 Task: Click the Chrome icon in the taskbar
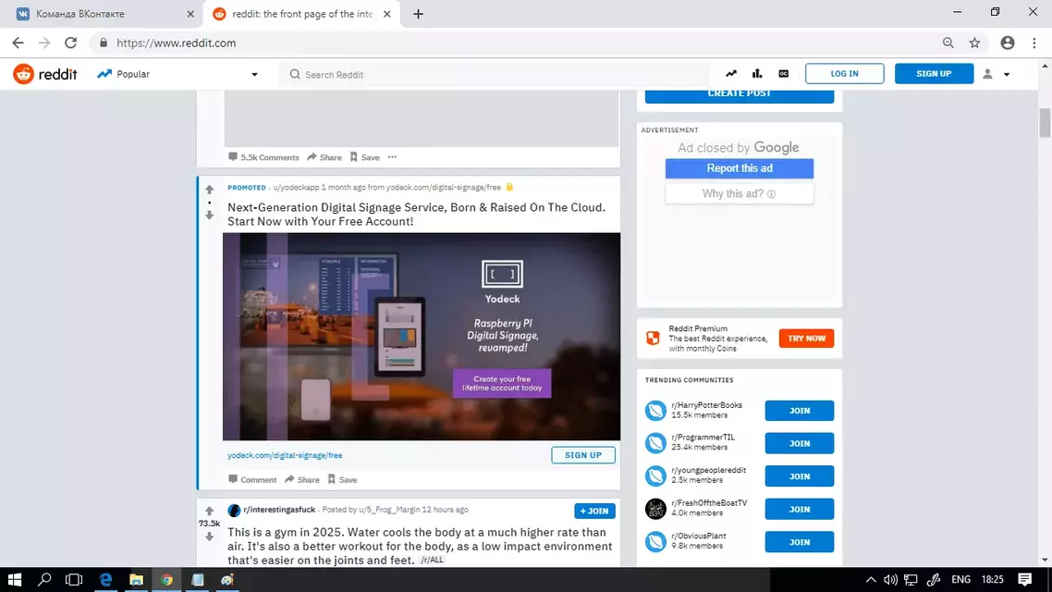click(x=167, y=580)
